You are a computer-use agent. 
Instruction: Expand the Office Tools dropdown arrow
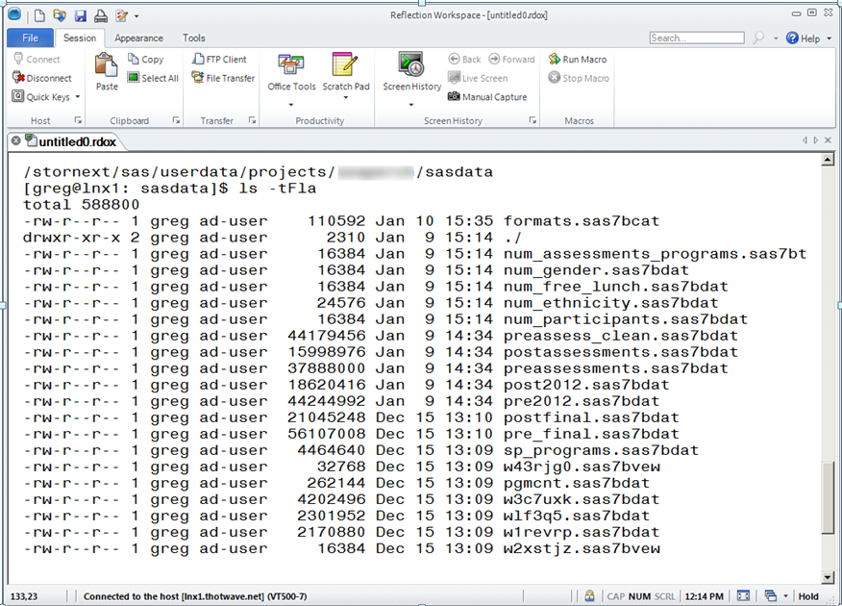(291, 104)
